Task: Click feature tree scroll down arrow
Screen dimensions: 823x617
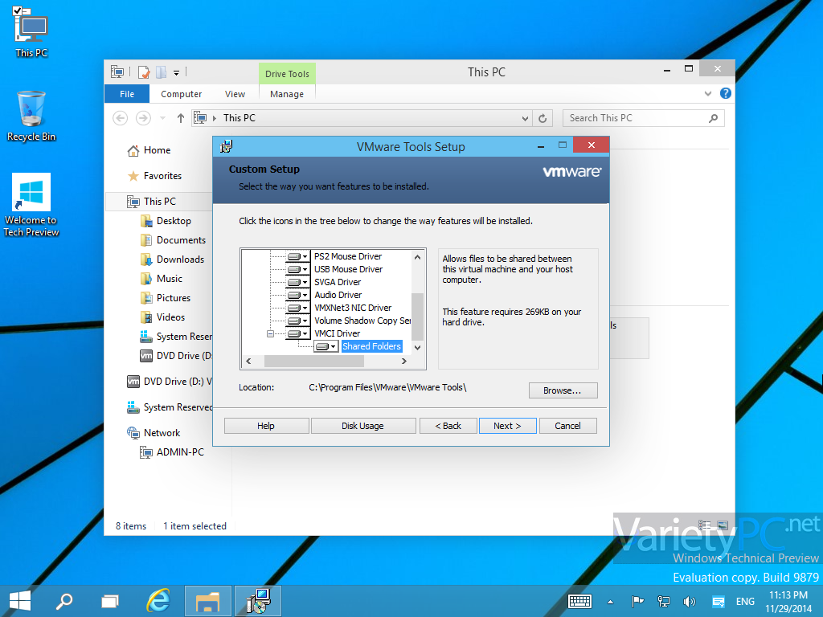Action: 417,347
